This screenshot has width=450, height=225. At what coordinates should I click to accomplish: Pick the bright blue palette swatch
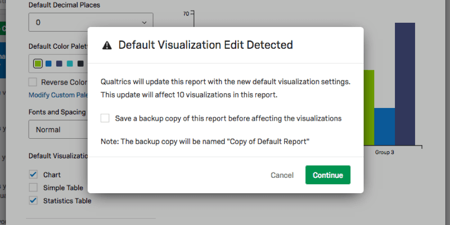(49, 64)
